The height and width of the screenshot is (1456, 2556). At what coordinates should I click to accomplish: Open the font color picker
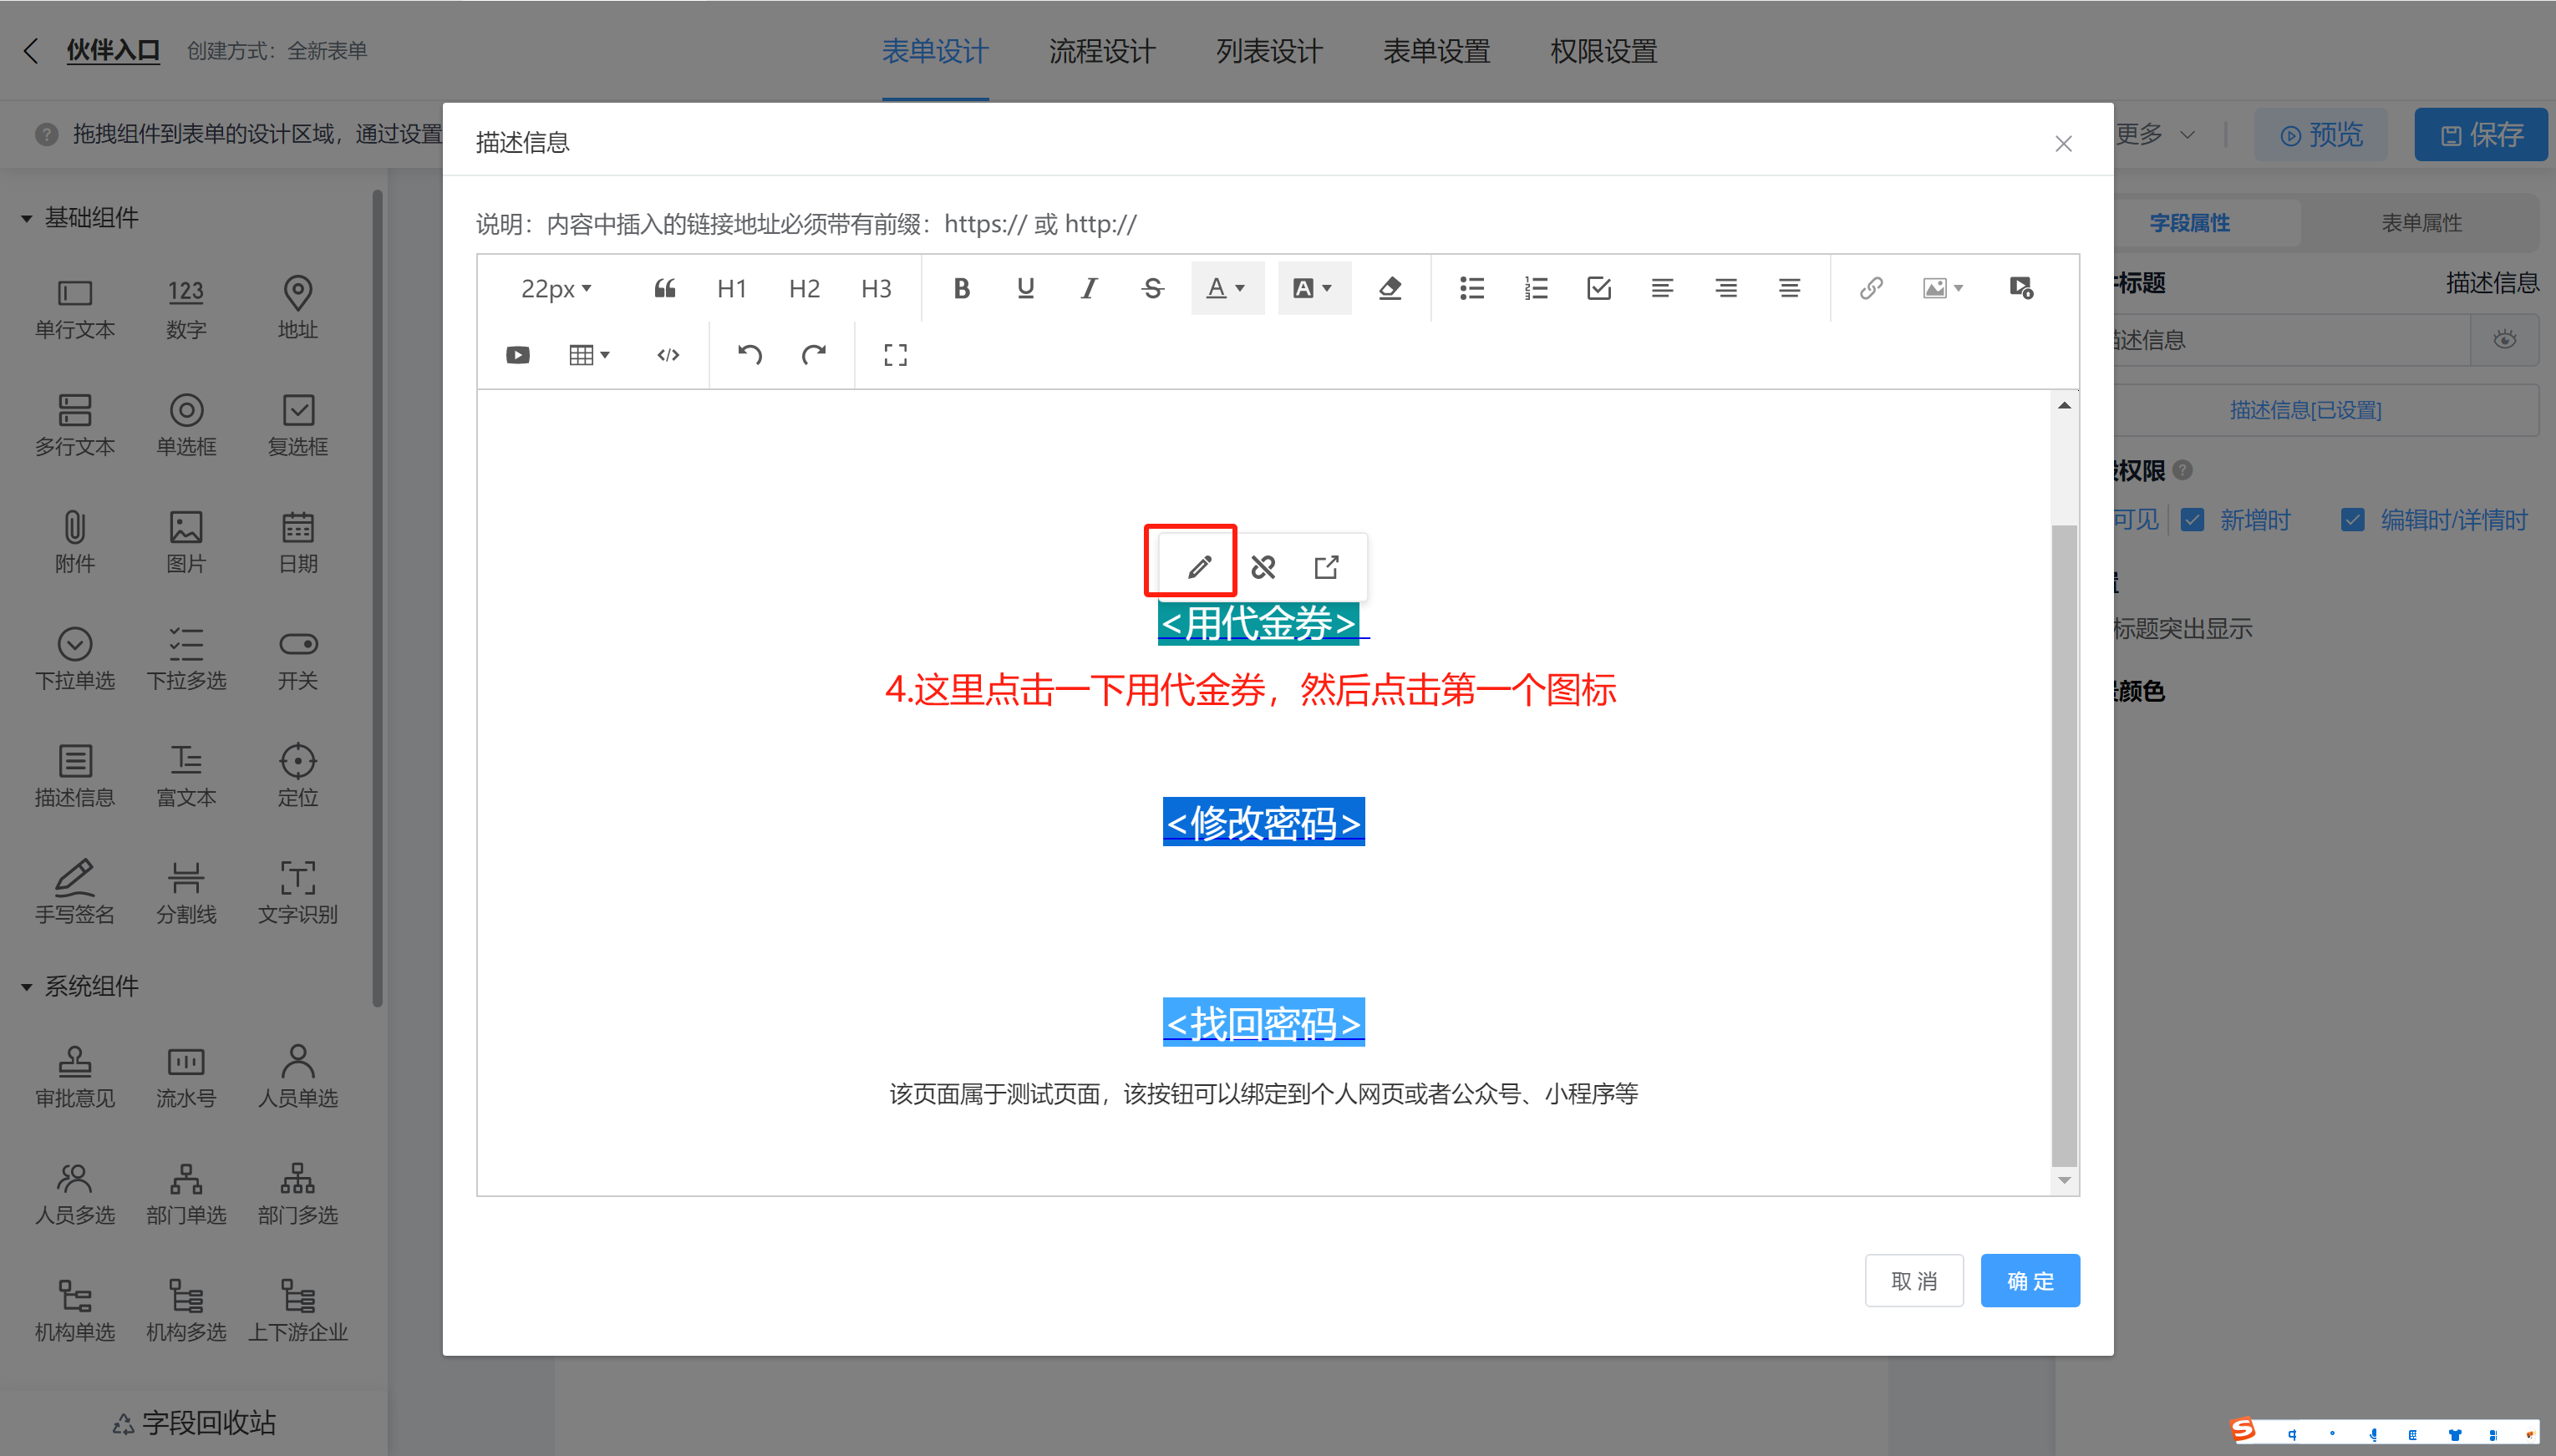point(1226,288)
